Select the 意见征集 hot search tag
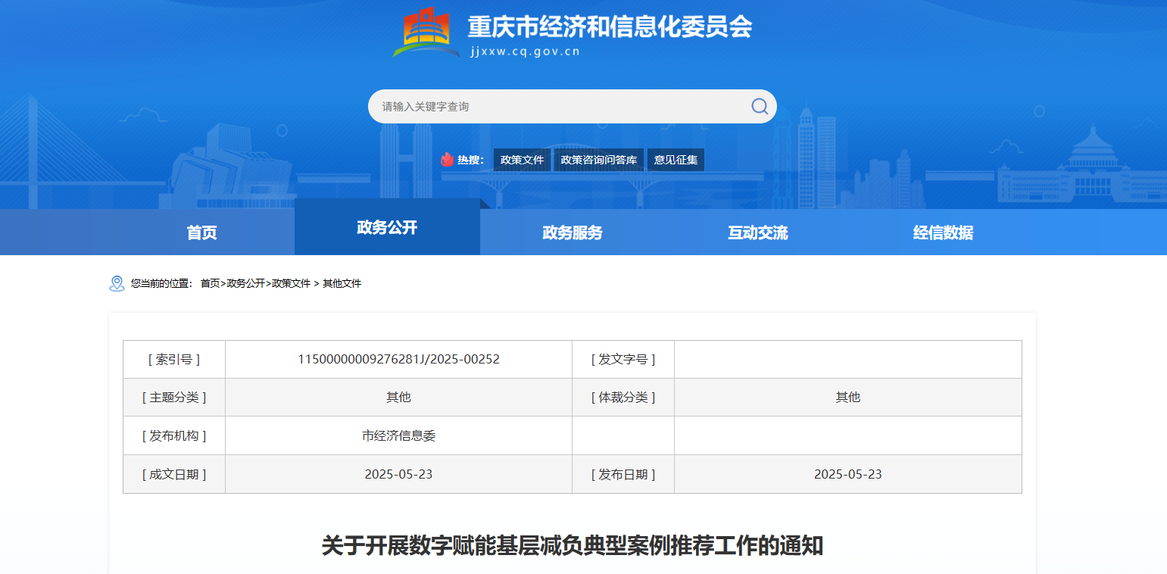Image resolution: width=1167 pixels, height=574 pixels. point(676,160)
